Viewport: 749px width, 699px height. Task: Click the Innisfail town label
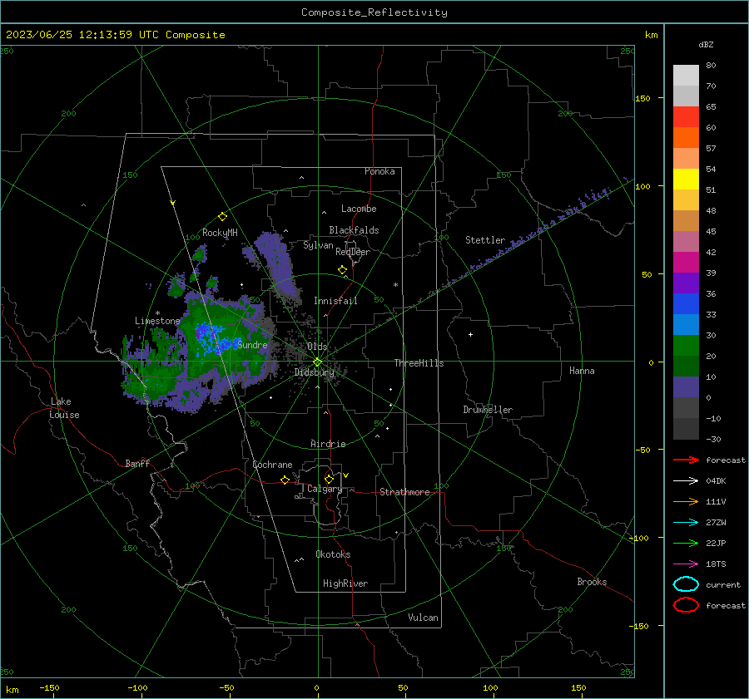pyautogui.click(x=335, y=301)
